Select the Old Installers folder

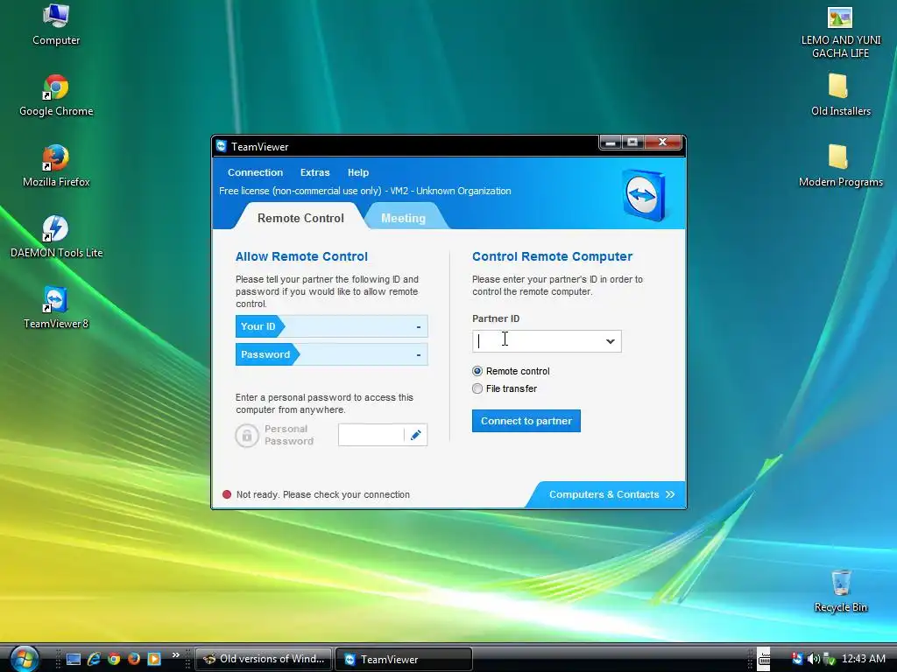click(x=840, y=96)
